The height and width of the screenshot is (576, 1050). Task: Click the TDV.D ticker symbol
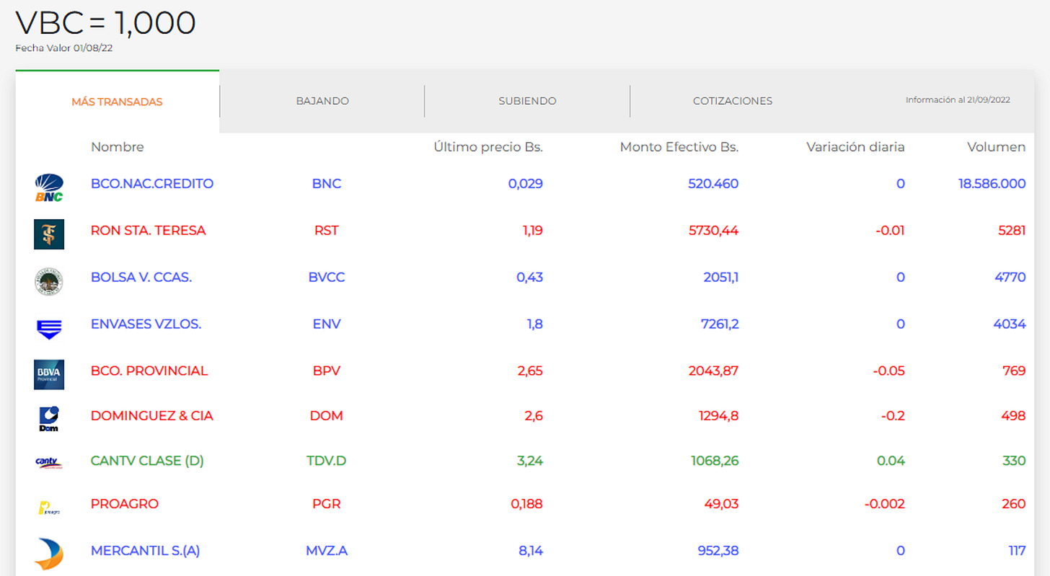pos(327,461)
